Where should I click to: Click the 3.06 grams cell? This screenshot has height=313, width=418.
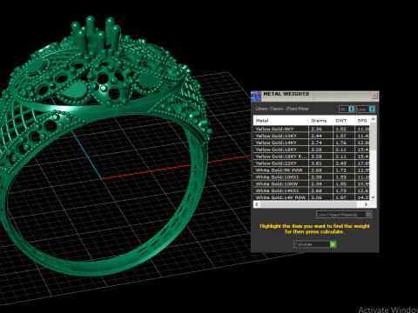[320, 197]
